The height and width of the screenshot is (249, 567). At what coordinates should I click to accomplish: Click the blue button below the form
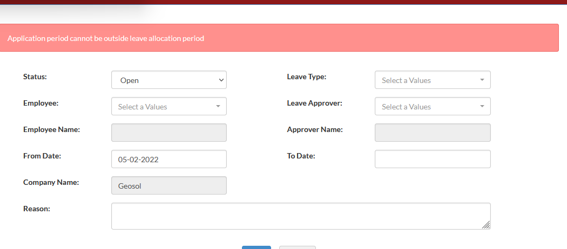pyautogui.click(x=256, y=247)
